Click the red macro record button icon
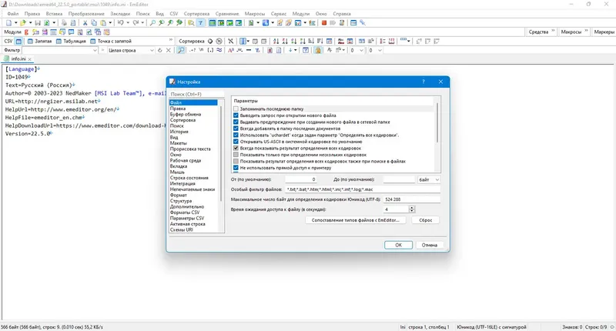Image resolution: width=616 pixels, height=331 pixels. [324, 23]
